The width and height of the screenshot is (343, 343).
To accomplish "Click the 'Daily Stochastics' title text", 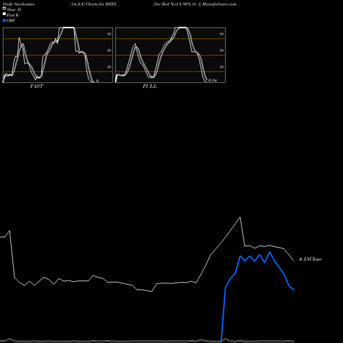I will pos(19,4).
